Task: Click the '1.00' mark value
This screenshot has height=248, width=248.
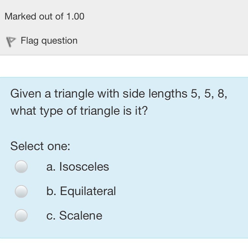Action: point(75,16)
